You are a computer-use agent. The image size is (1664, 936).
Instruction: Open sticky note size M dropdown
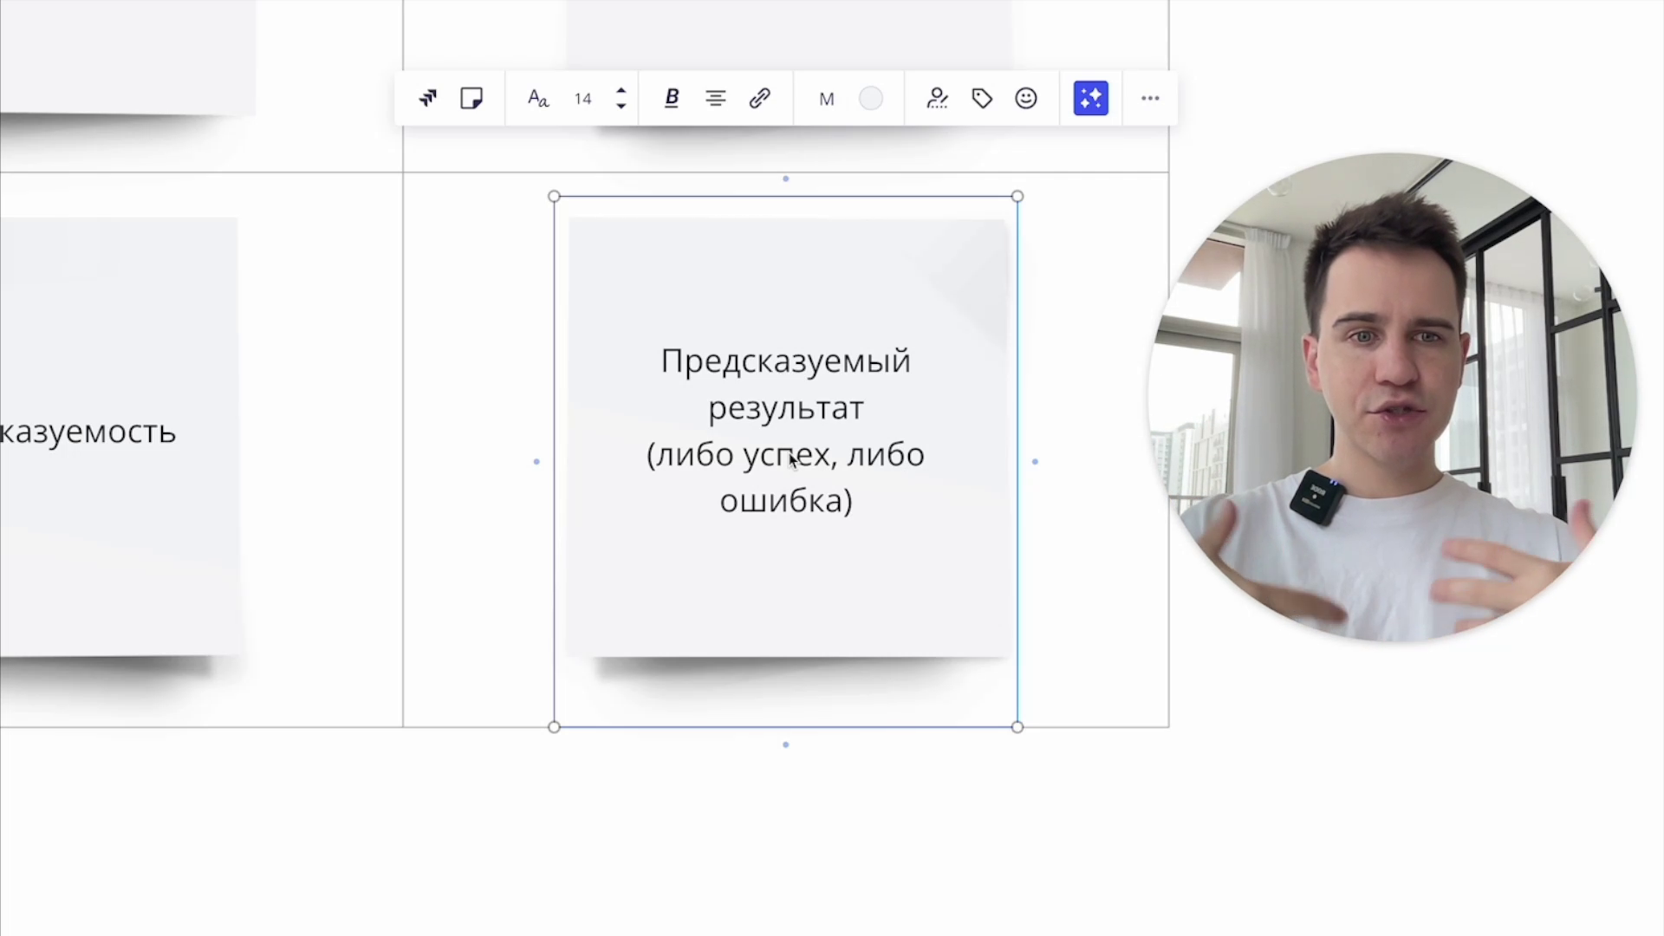point(827,99)
